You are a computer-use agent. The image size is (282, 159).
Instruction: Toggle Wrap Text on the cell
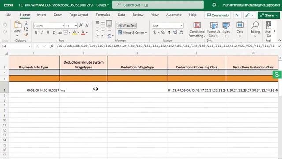126,26
